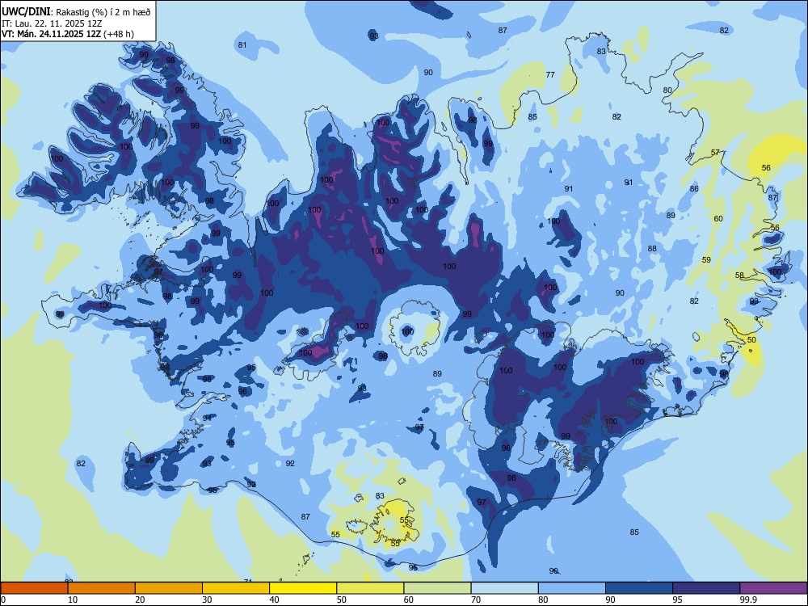Viewport: 808px width, 606px height.
Task: Select the dark blue 90–95 legend segment
Action: click(x=639, y=588)
